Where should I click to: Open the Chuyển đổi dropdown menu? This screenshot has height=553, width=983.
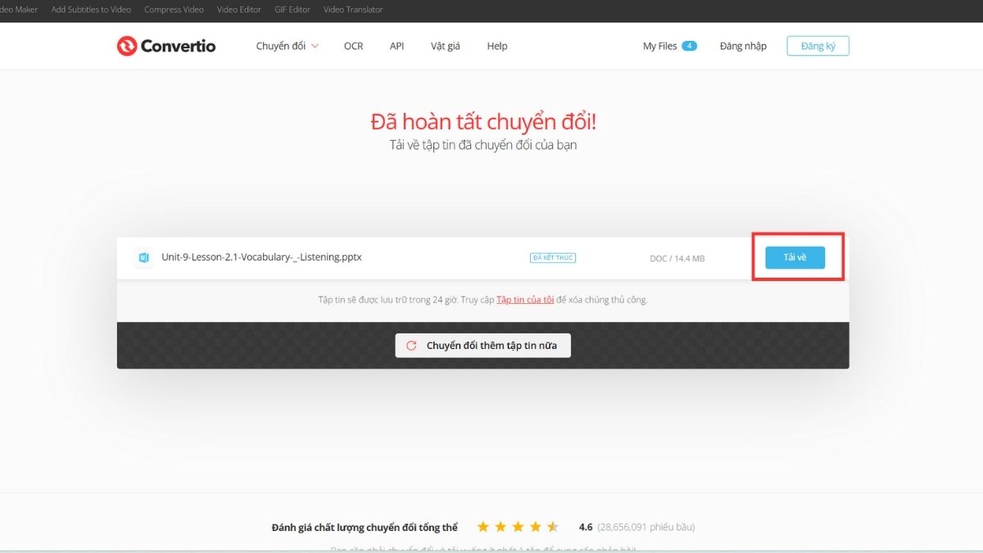[x=281, y=46]
